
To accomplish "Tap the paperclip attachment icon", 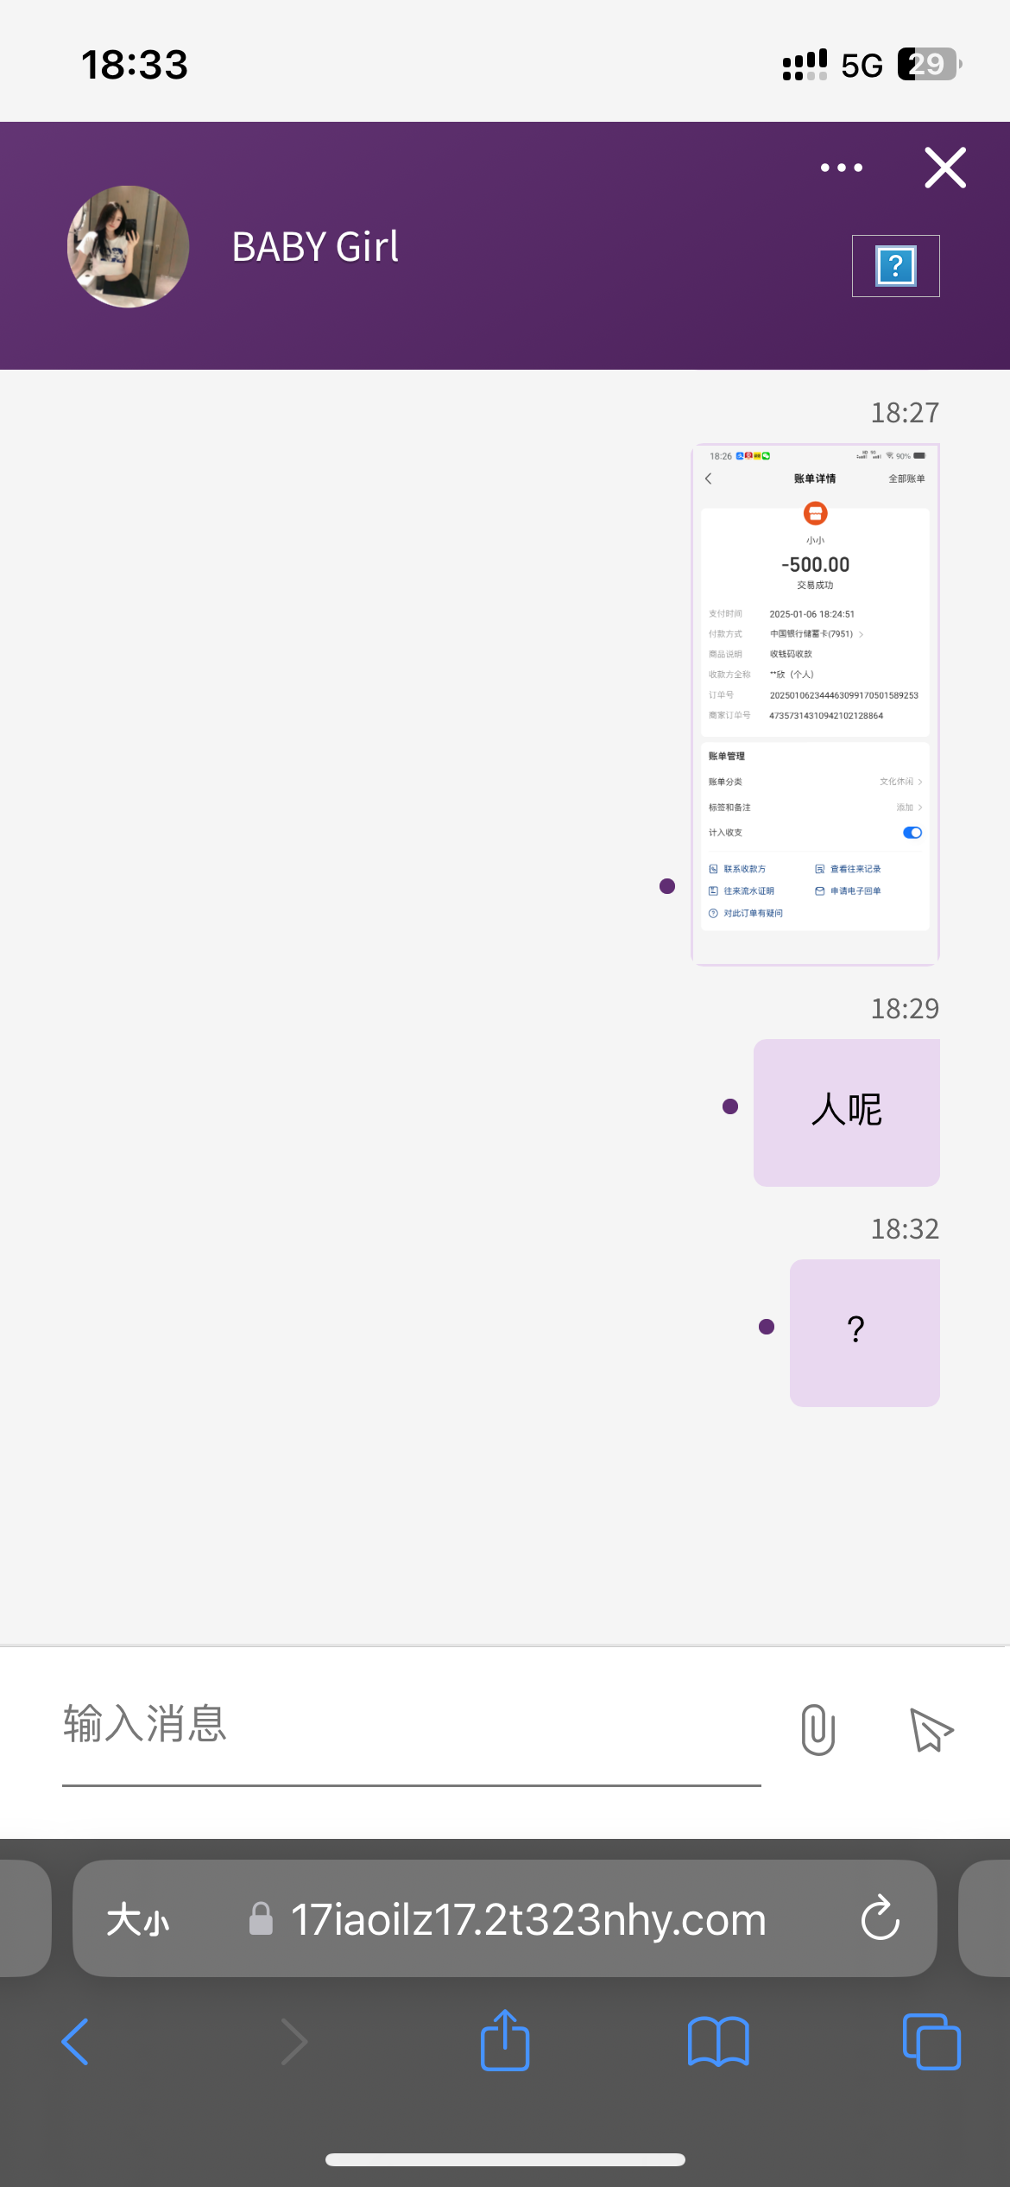I will tap(817, 1729).
